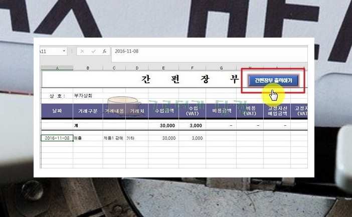Select column G header
352x217 pixels.
[221, 68]
